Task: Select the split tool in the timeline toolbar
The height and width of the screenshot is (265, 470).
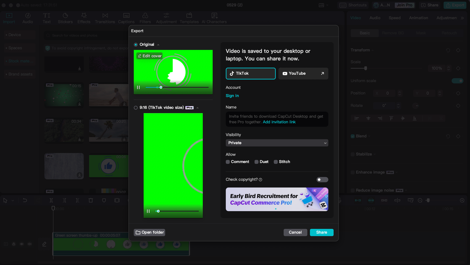Action: (51, 200)
